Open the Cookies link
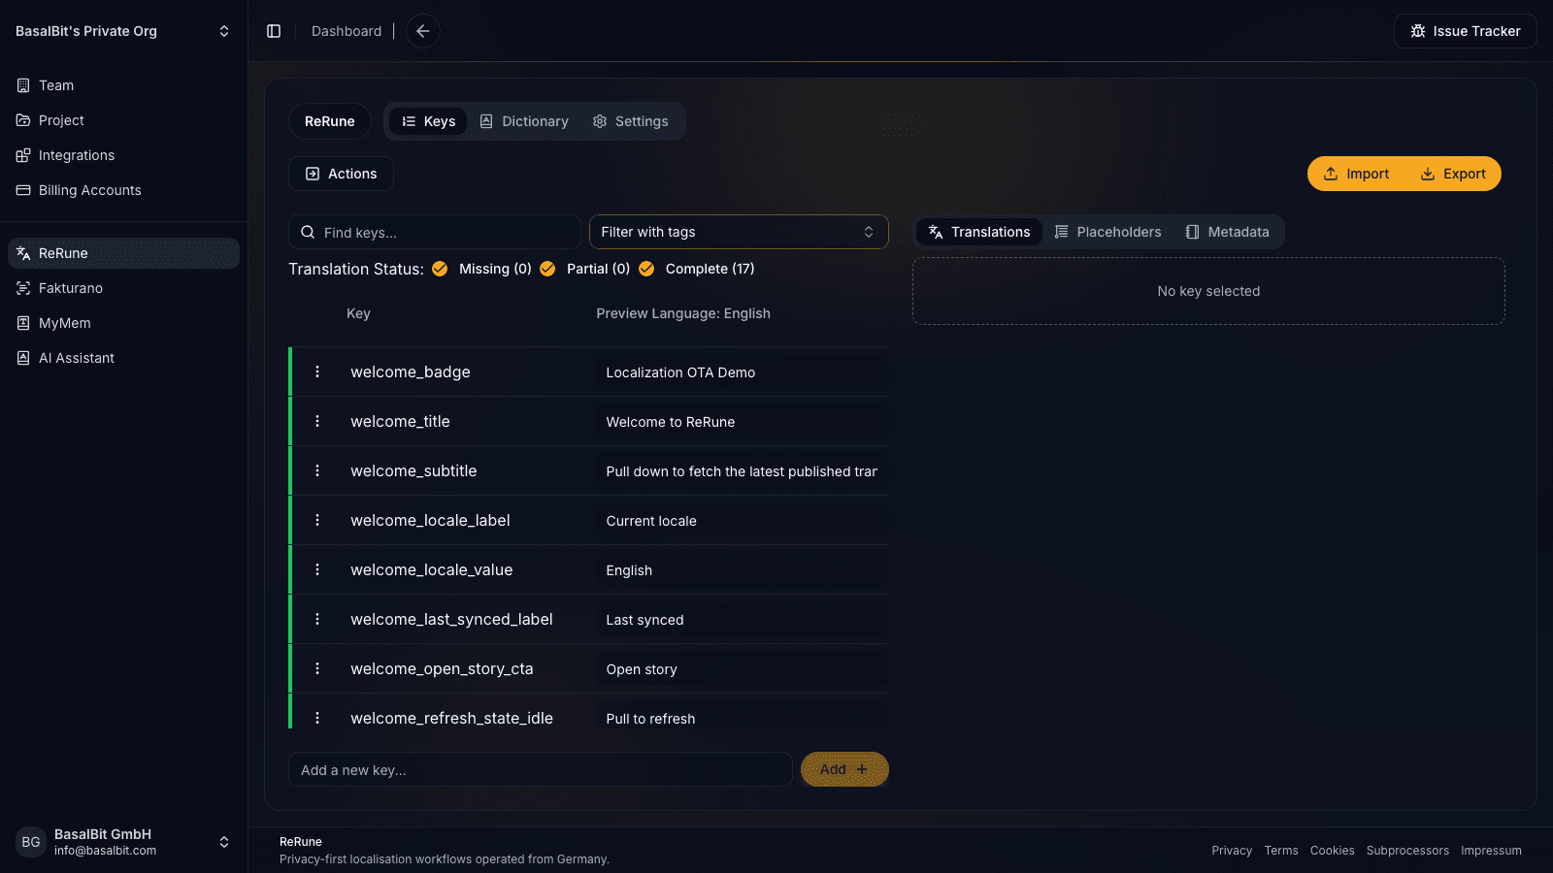 click(1332, 851)
